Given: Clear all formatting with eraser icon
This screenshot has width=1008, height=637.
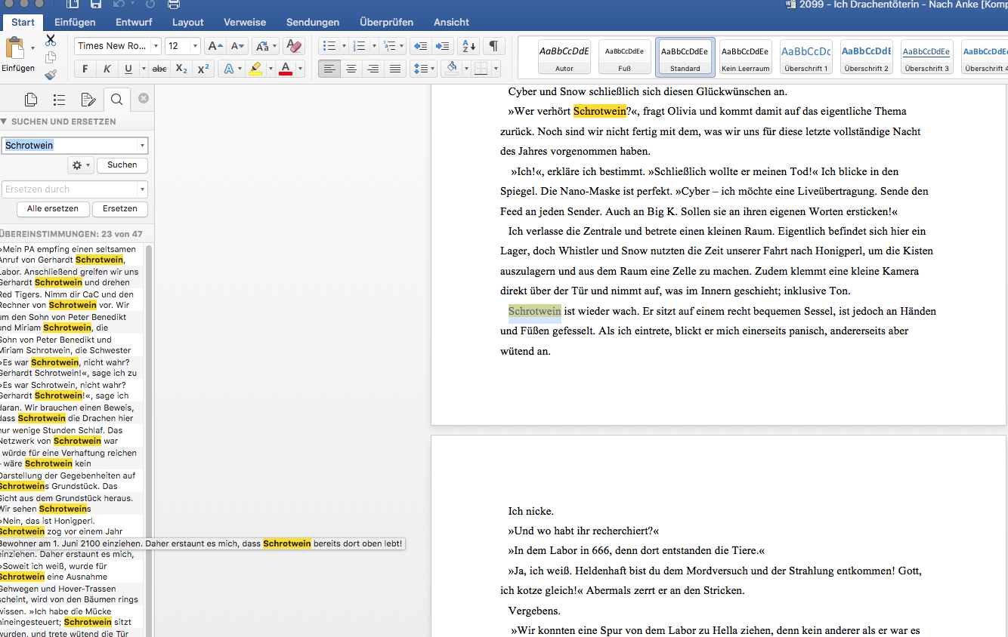Looking at the screenshot, I should 295,46.
